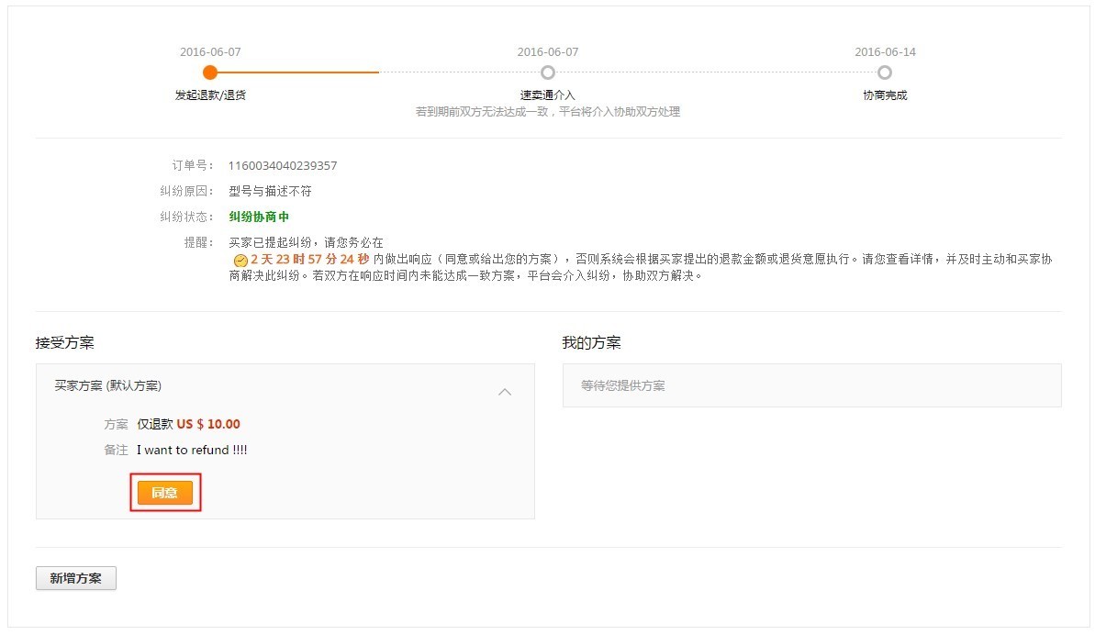The width and height of the screenshot is (1095, 635).
Task: Click the 速卖通介入 step label
Action: [x=548, y=95]
